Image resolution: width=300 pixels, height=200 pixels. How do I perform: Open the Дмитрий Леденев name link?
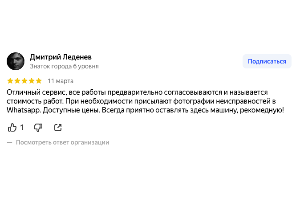point(60,57)
